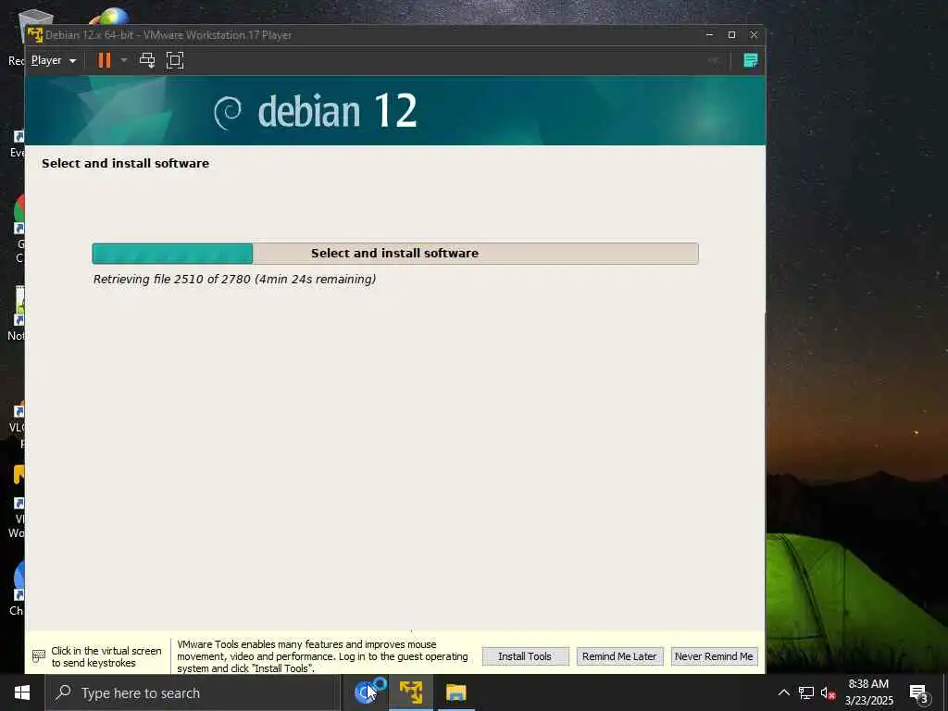Show hidden system tray icons
This screenshot has height=711, width=948.
(x=783, y=692)
